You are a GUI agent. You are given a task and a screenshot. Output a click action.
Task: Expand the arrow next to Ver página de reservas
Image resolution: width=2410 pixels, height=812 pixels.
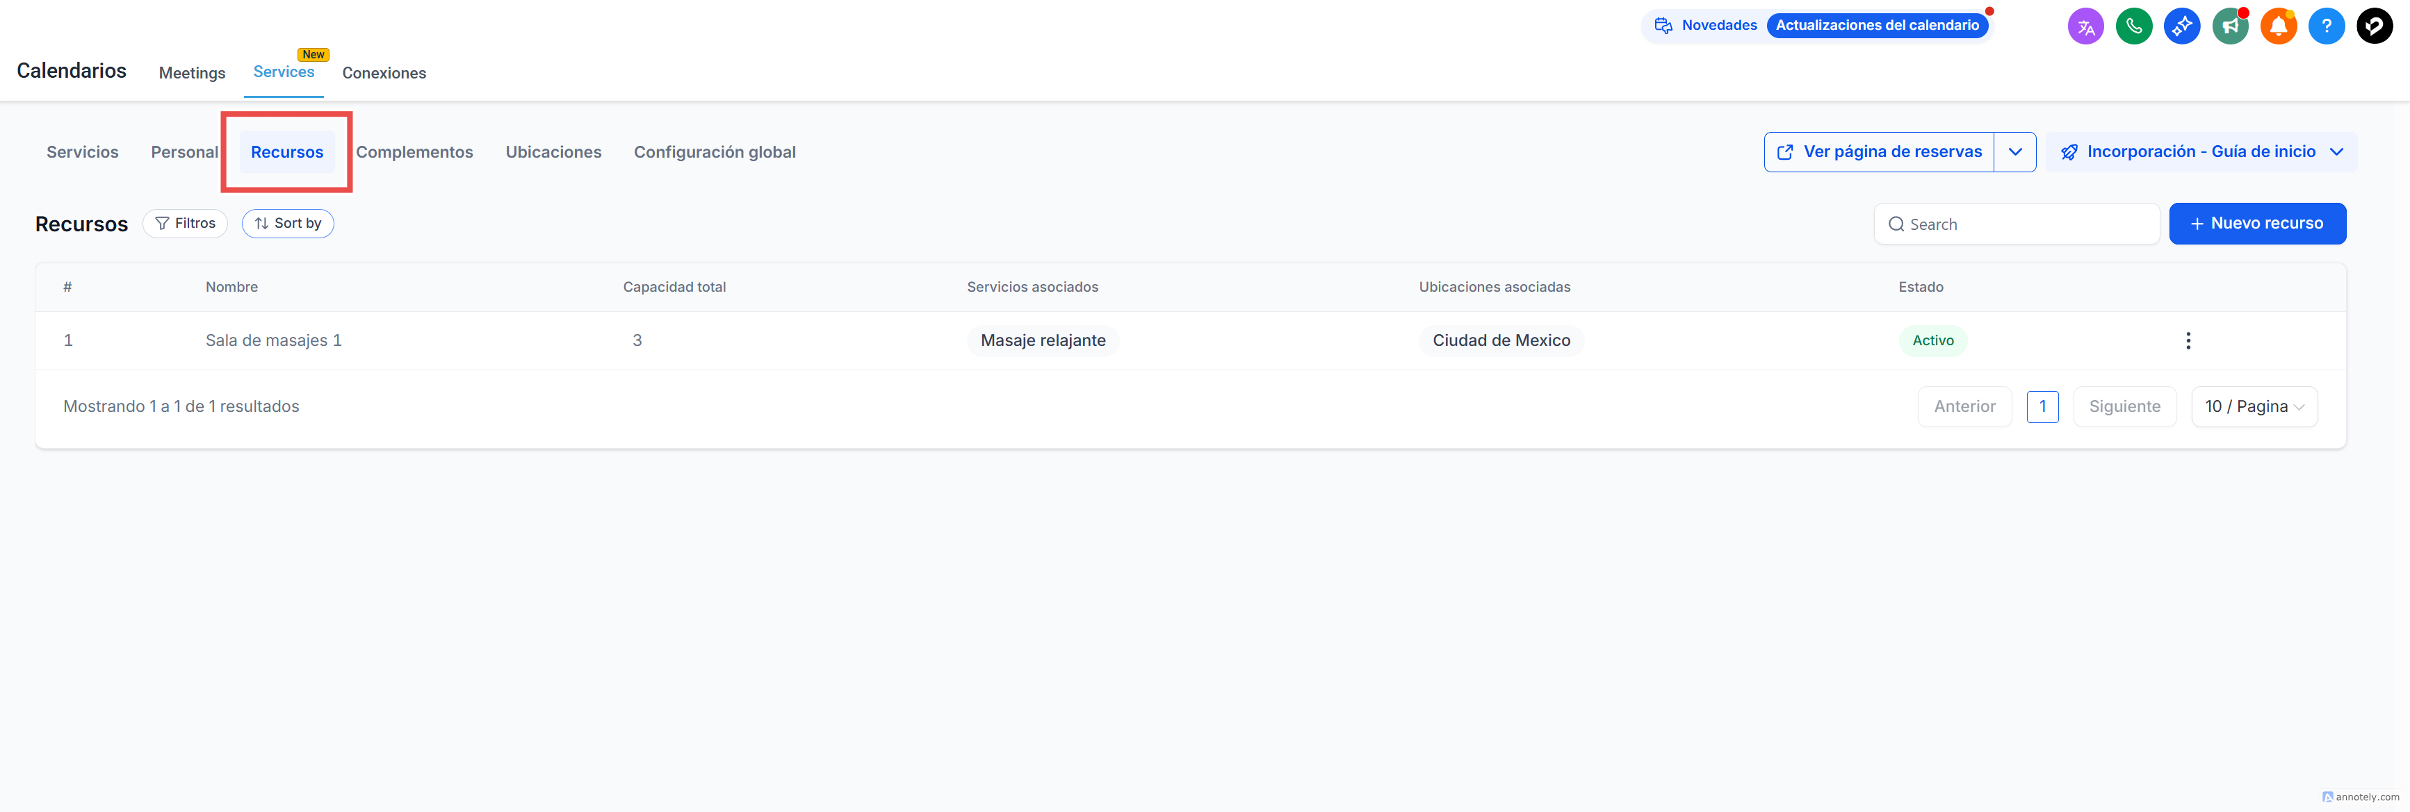[x=2015, y=152]
